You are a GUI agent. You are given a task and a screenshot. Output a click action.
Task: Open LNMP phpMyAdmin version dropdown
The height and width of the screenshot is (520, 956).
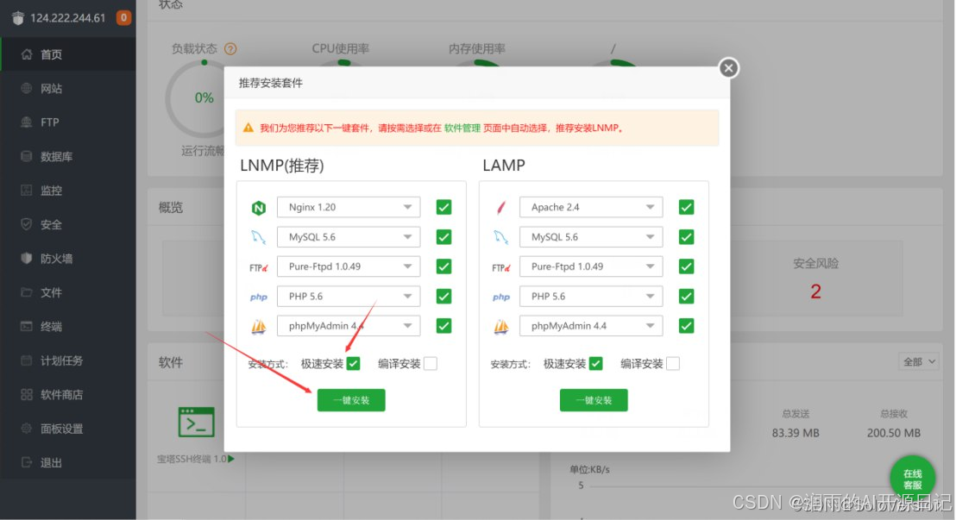tap(349, 325)
